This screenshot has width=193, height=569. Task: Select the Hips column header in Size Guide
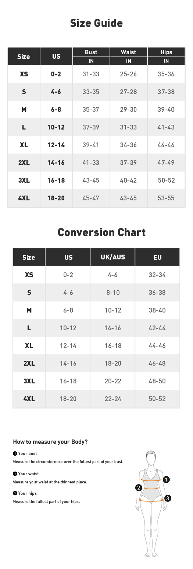(x=166, y=52)
